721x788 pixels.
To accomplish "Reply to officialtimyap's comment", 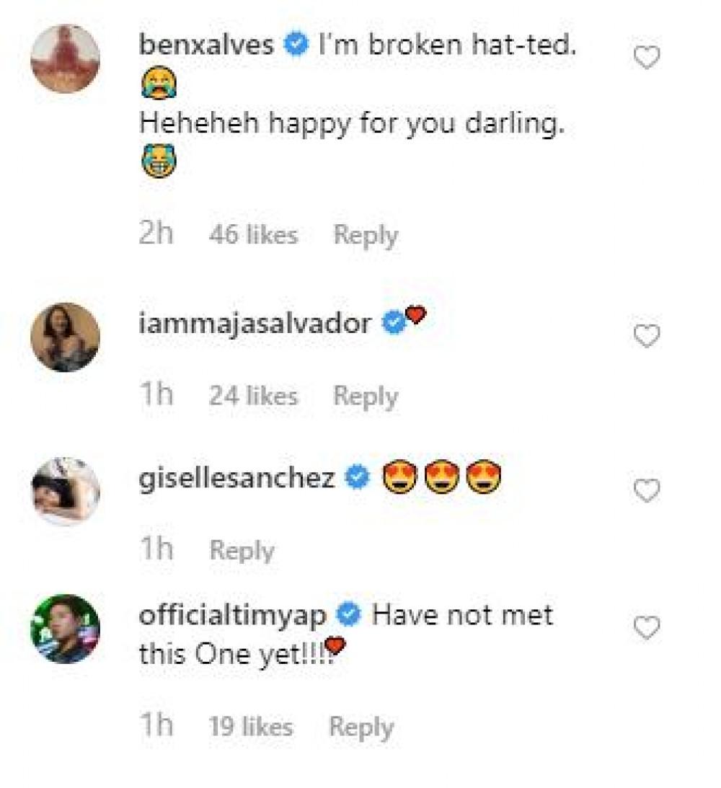I will [360, 727].
